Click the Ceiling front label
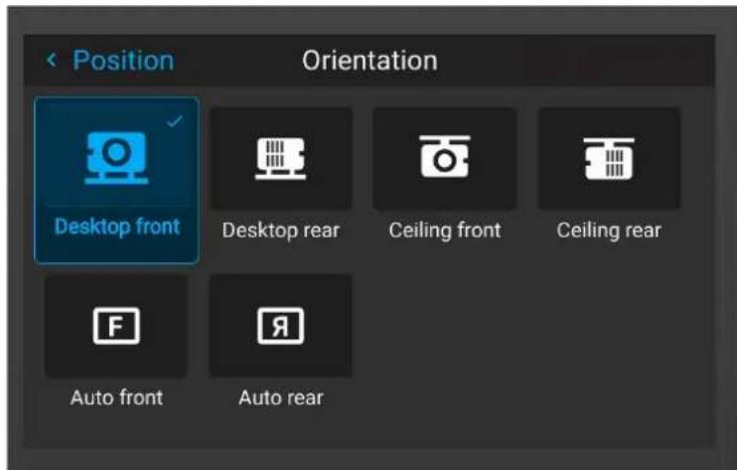 445,231
